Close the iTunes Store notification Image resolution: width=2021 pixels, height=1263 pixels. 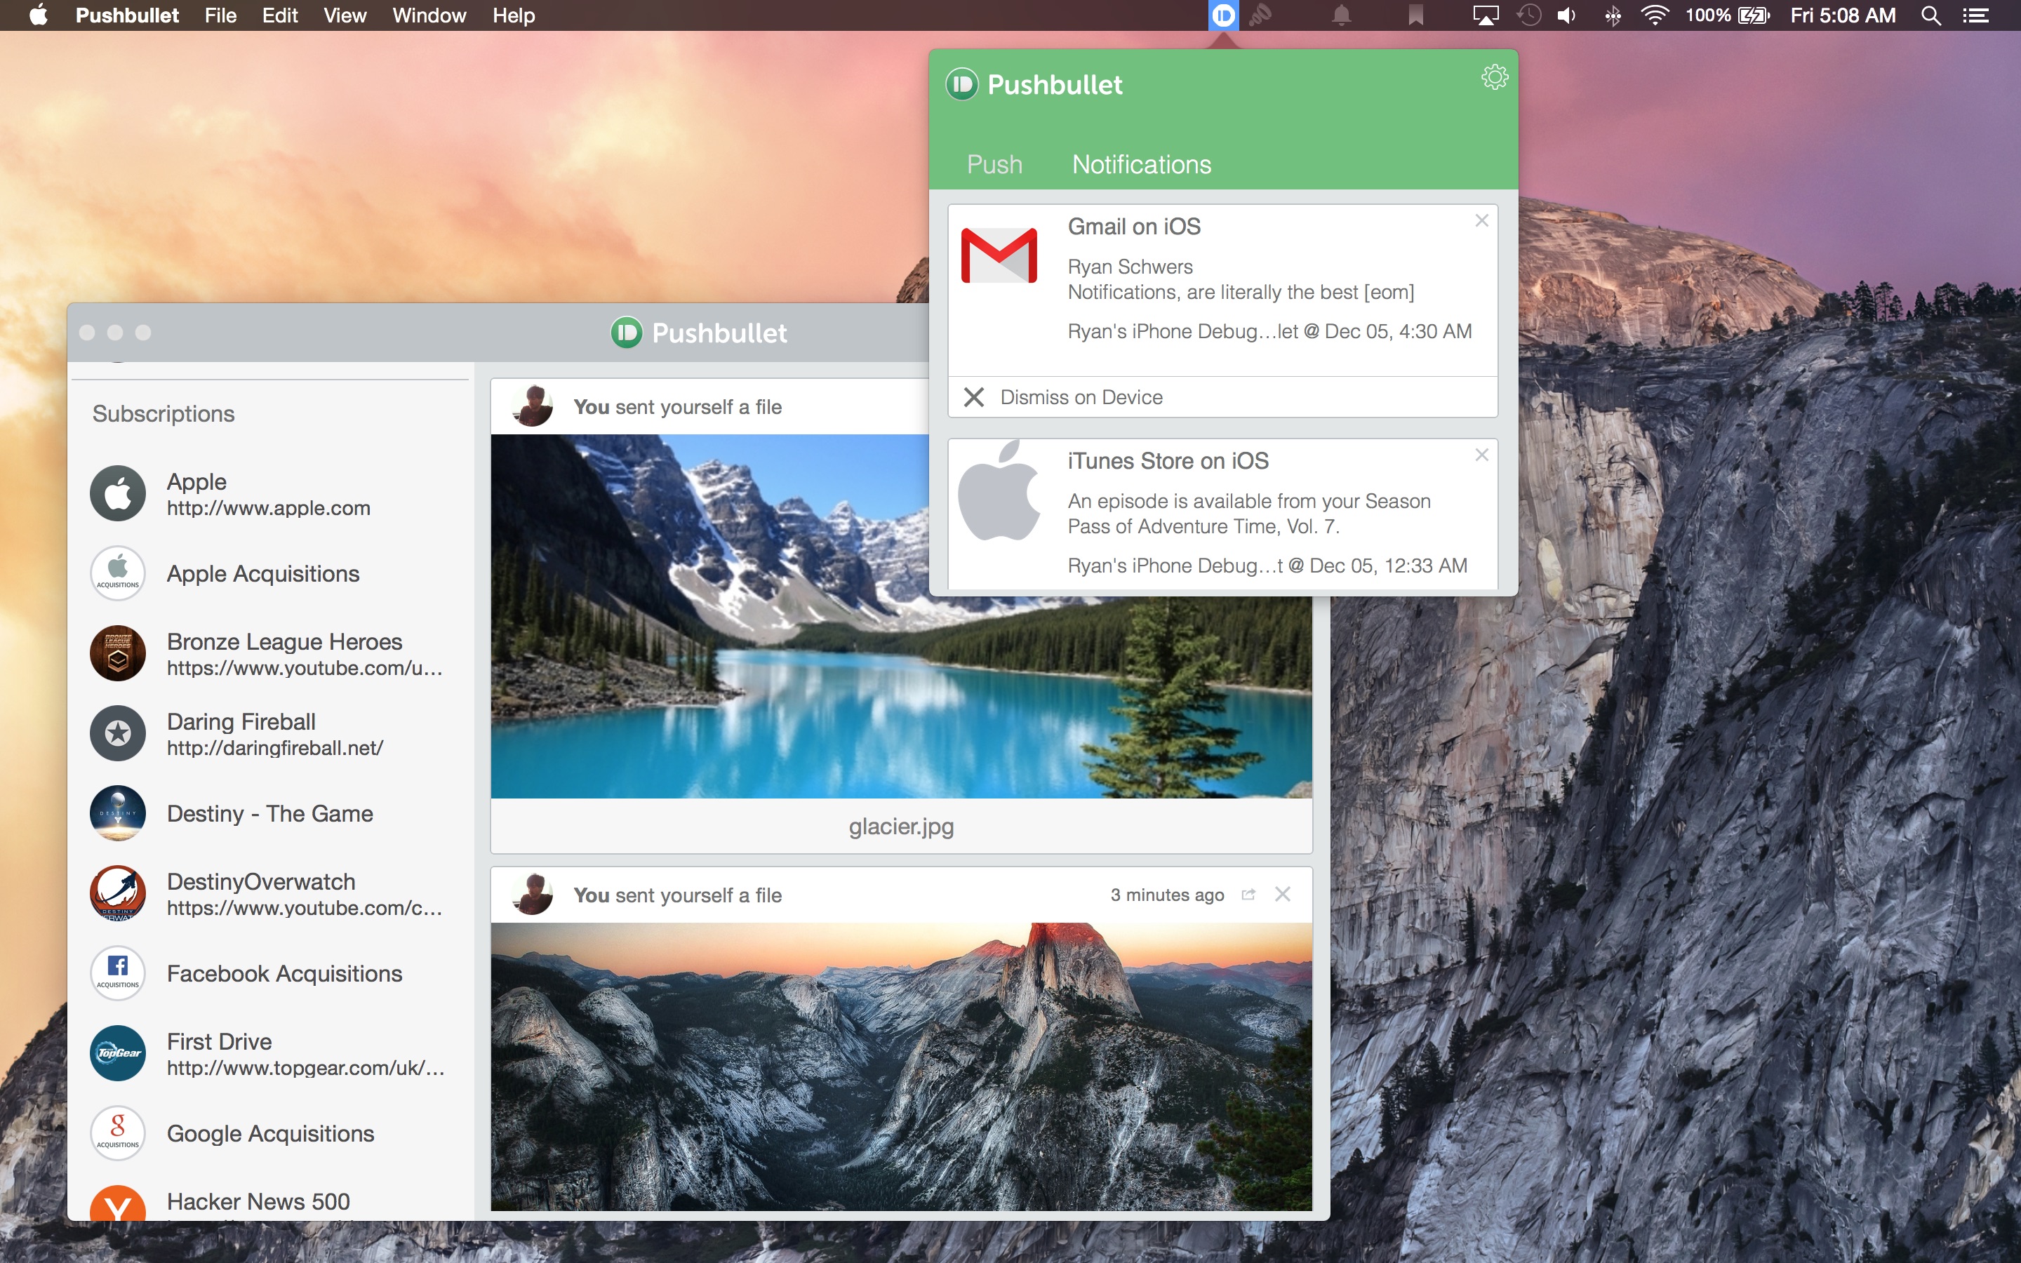coord(1481,455)
